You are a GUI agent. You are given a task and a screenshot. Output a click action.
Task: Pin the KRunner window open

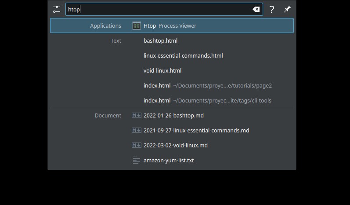point(287,9)
